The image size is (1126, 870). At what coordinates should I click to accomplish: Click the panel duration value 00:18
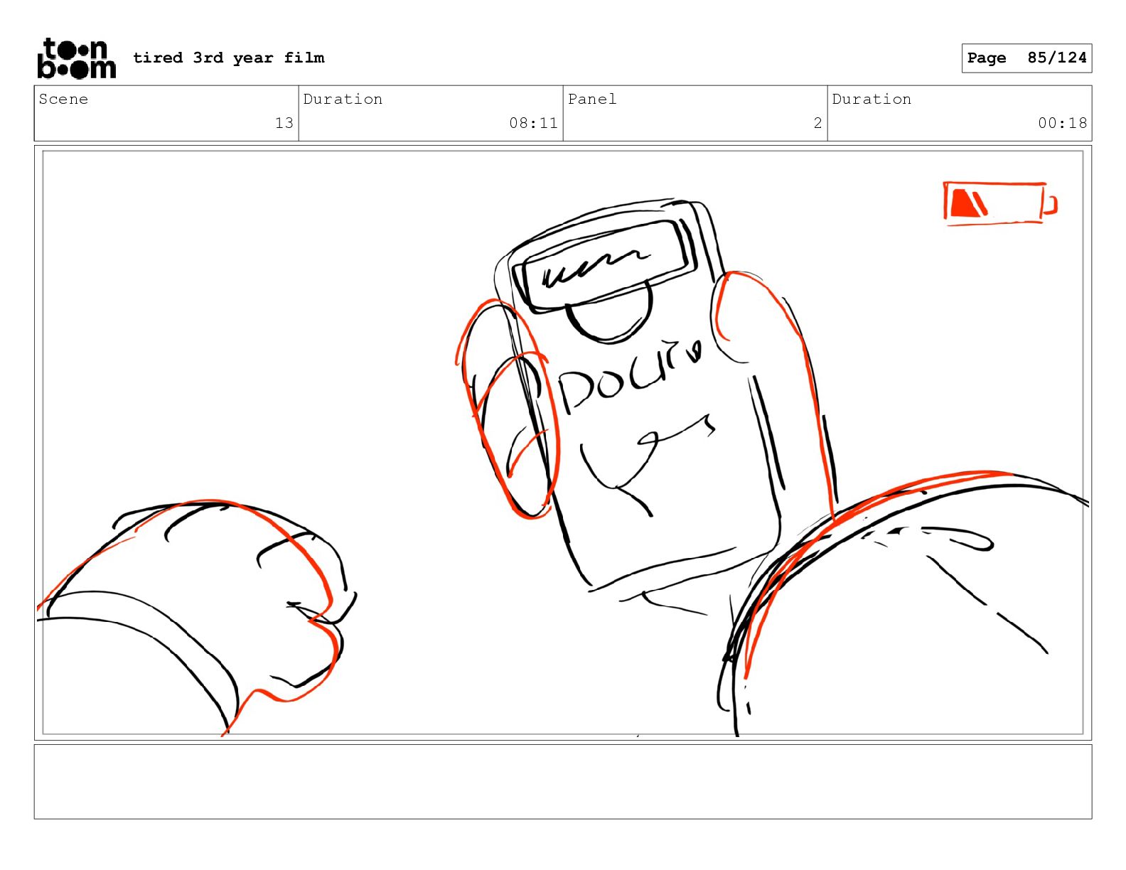1062,123
